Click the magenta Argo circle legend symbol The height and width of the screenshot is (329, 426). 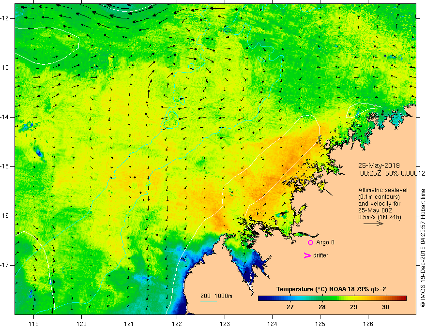click(310, 242)
